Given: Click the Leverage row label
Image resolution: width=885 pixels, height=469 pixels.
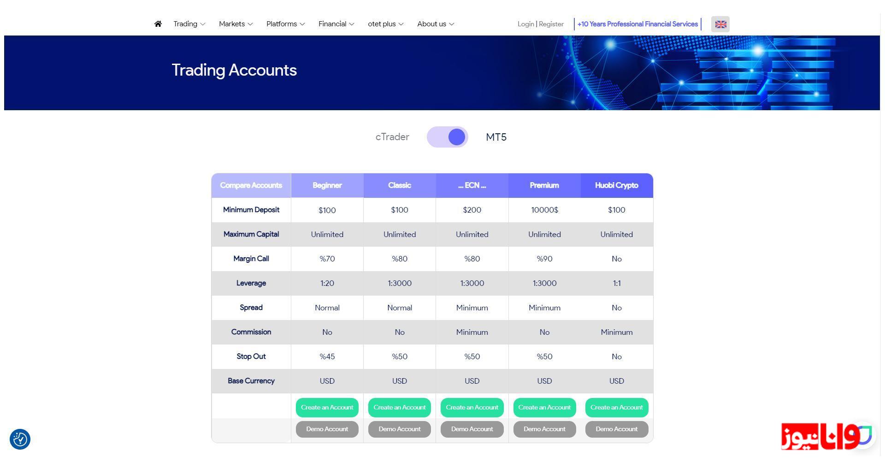Looking at the screenshot, I should pos(251,283).
